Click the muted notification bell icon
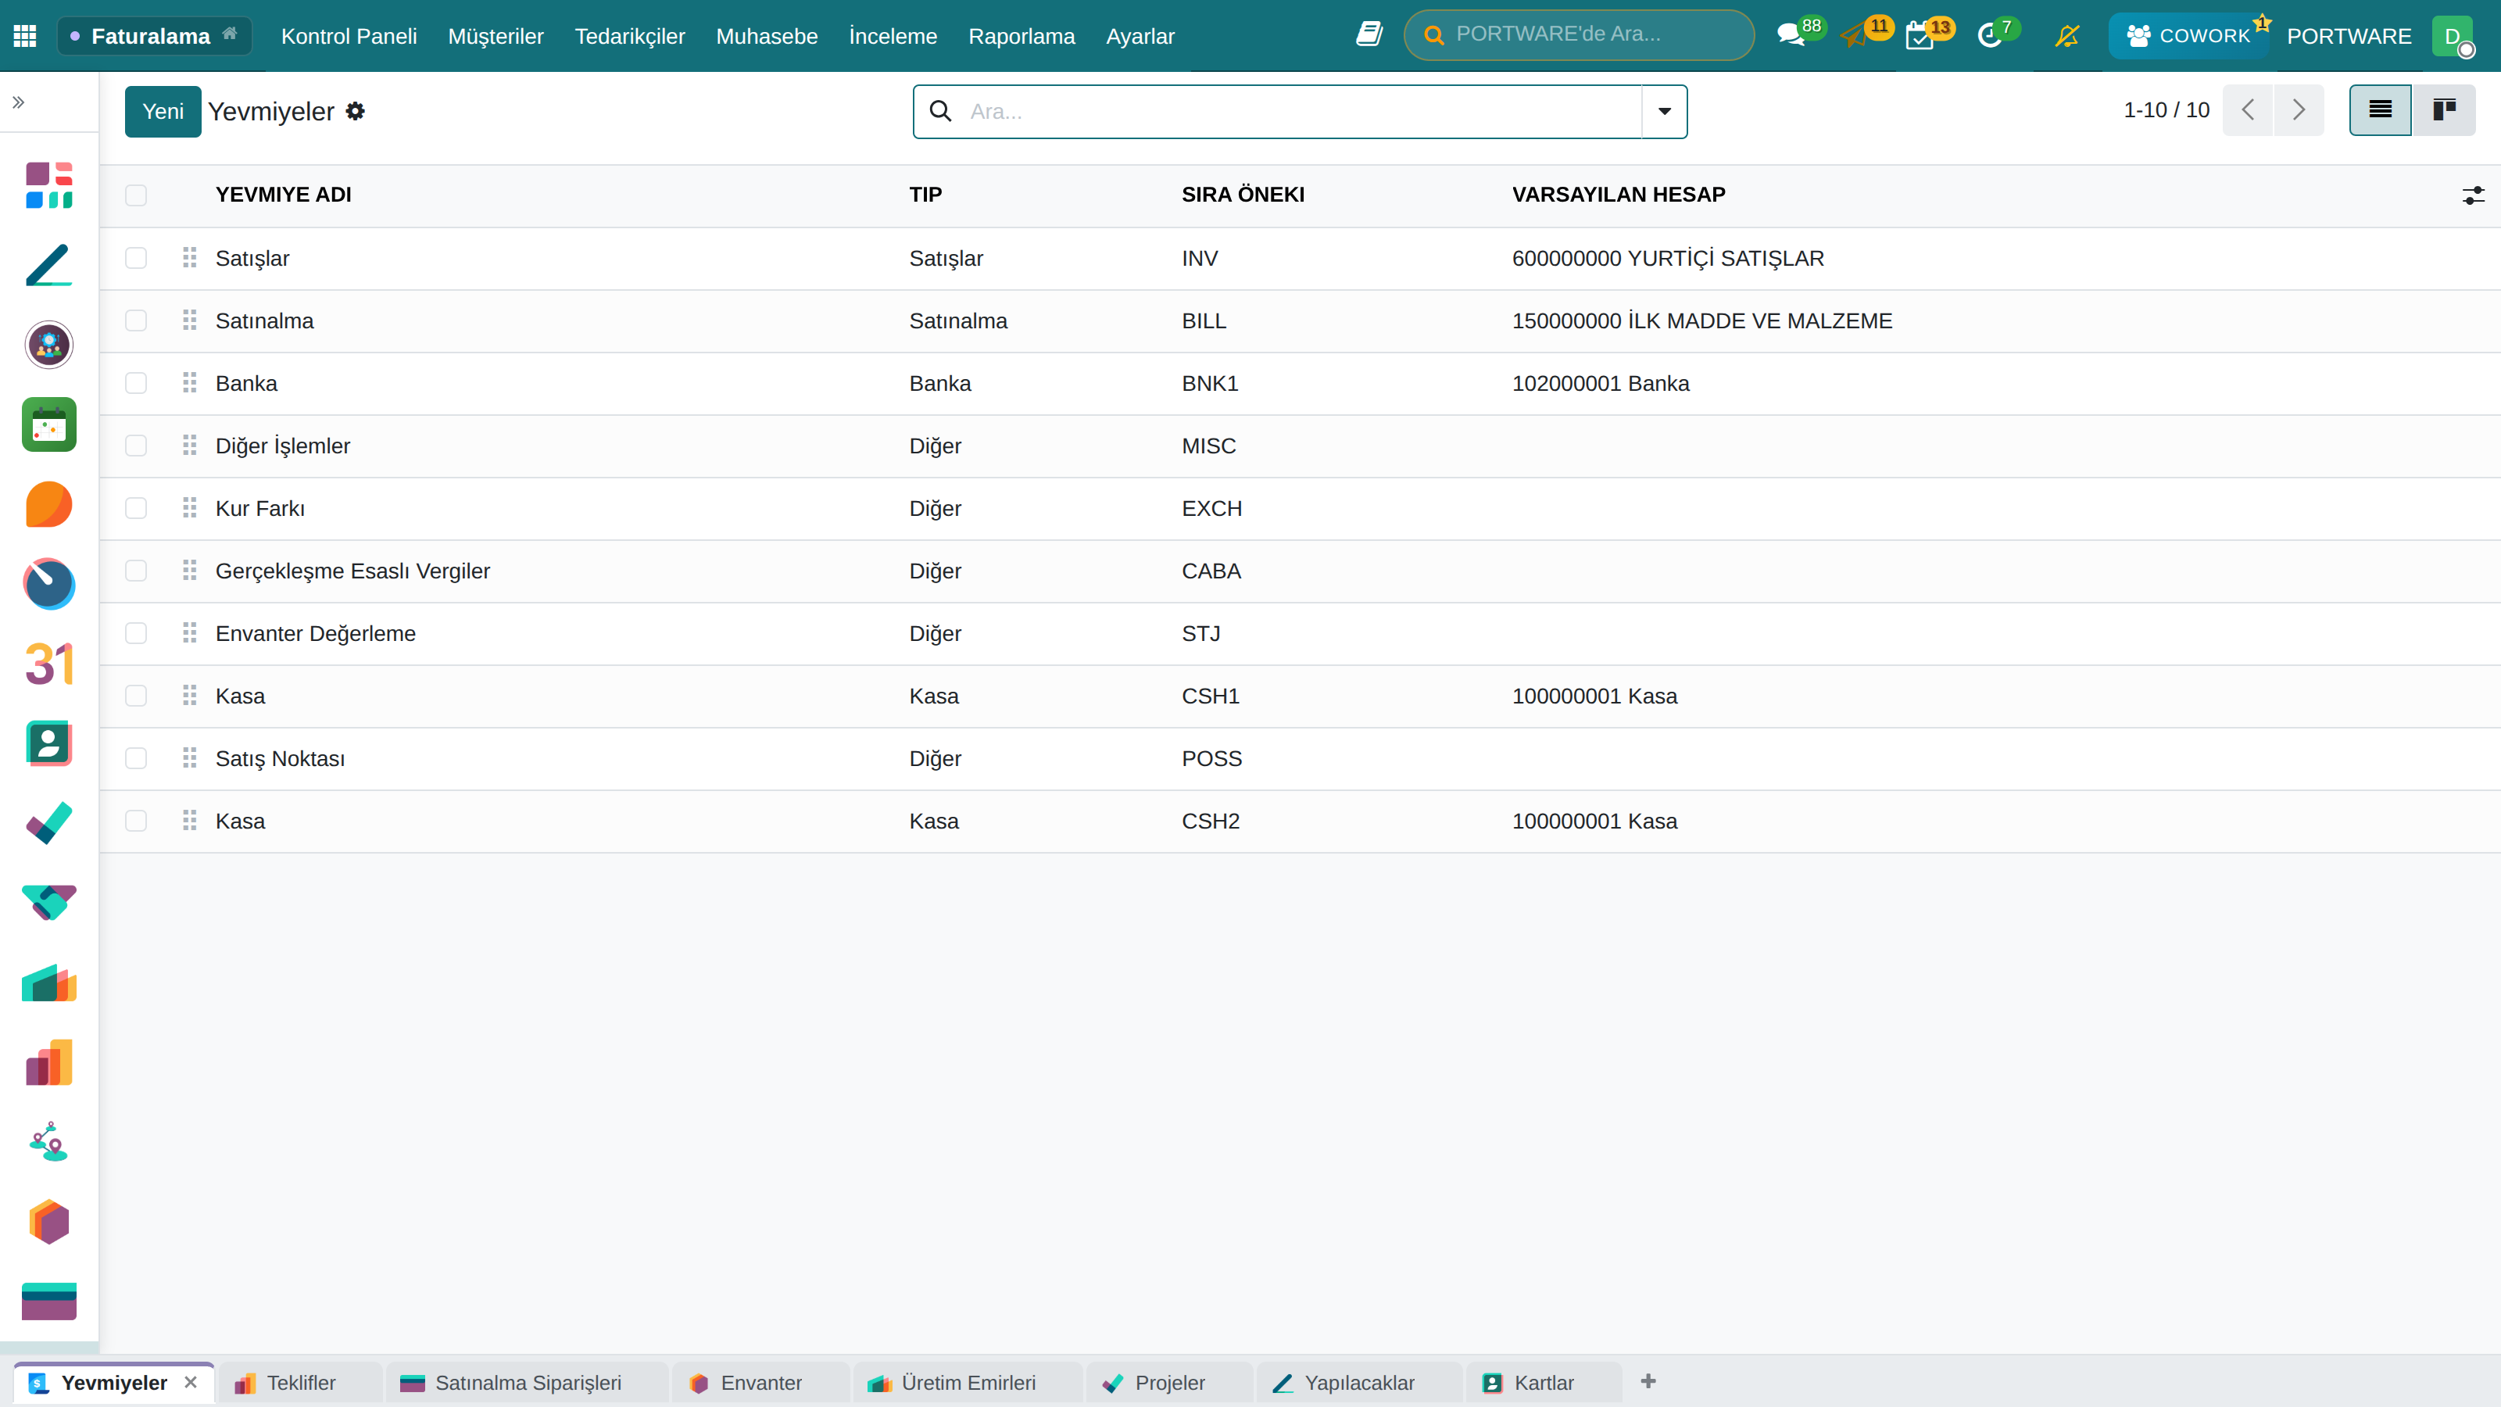This screenshot has width=2501, height=1407. [2067, 36]
